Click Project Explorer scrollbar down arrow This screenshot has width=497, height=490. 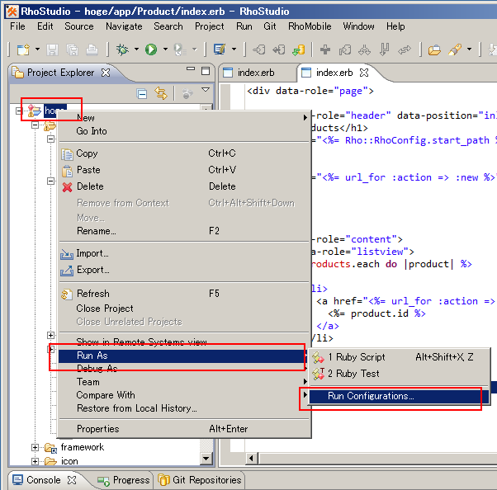tap(206, 459)
